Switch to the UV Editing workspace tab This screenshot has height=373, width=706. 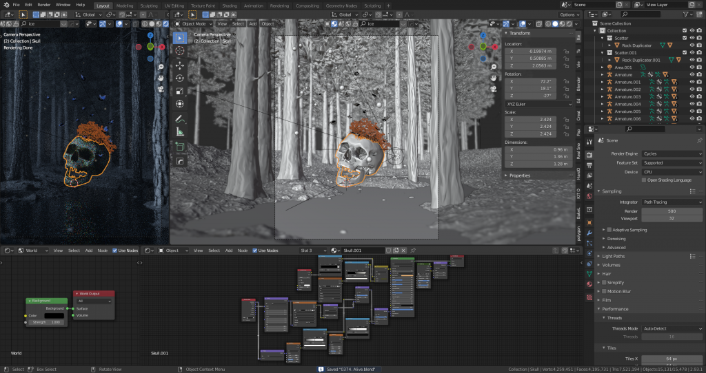tap(174, 6)
